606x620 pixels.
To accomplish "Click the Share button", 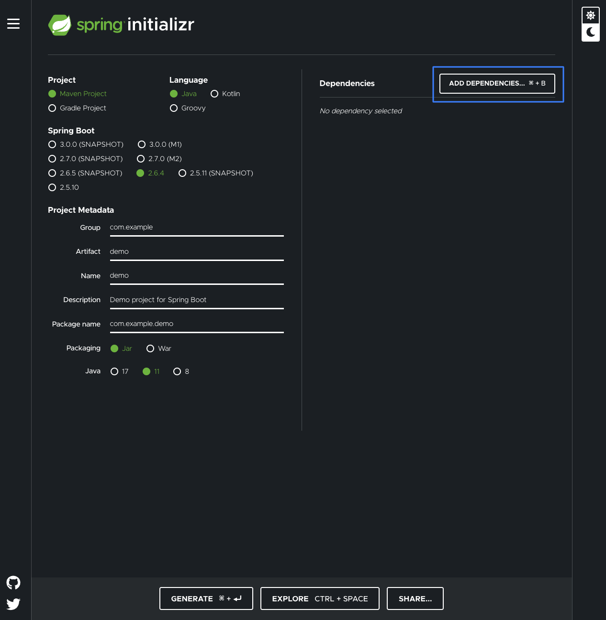I will click(x=415, y=598).
